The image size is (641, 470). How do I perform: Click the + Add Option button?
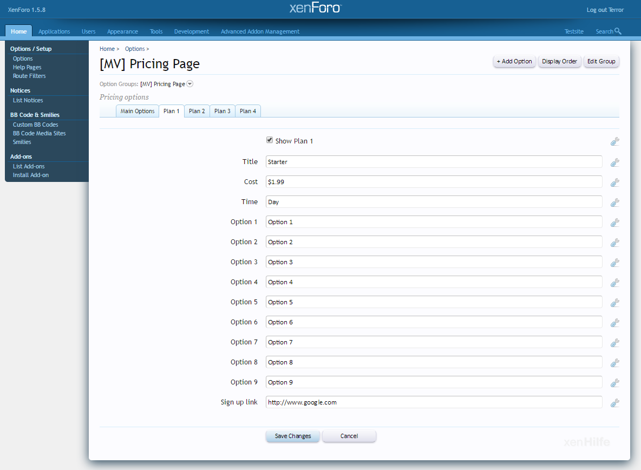[x=514, y=61]
